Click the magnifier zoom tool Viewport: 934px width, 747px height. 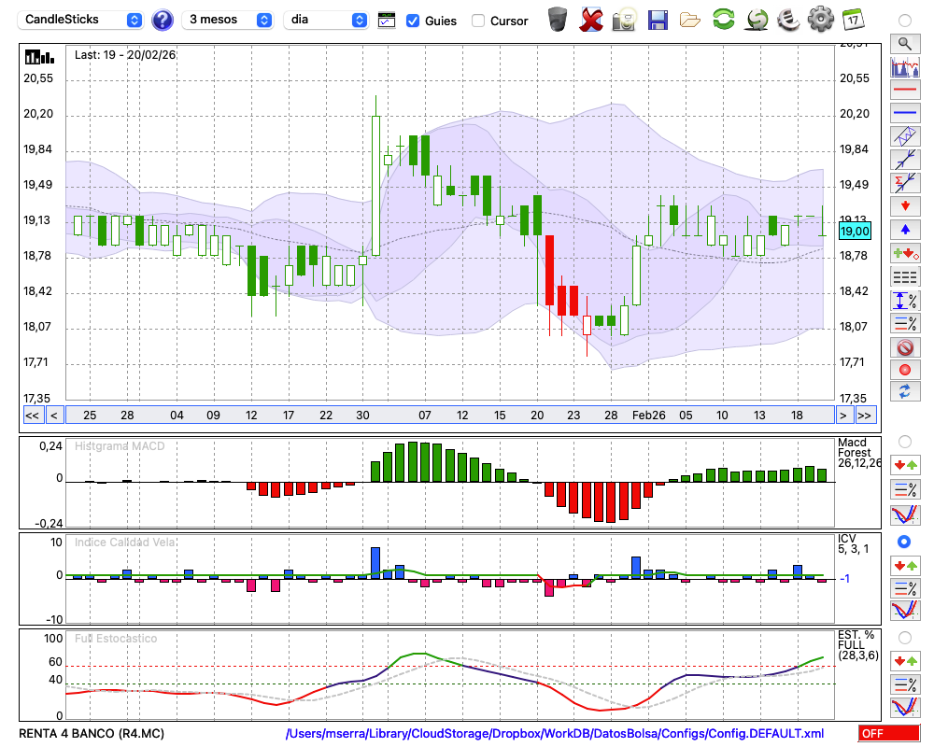(x=904, y=43)
